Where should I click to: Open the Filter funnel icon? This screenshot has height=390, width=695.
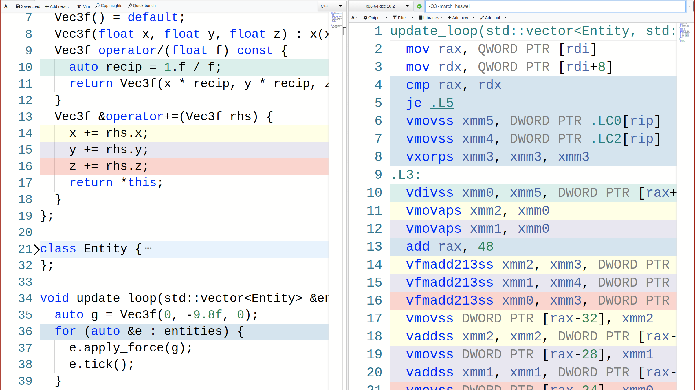[395, 17]
